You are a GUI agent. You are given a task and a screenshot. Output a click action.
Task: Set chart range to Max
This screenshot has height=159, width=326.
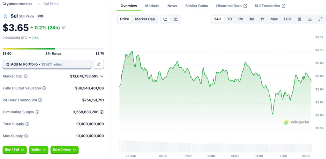[274, 19]
